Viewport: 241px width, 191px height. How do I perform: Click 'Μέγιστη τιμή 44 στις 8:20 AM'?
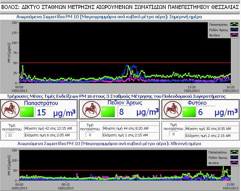pyautogui.click(x=126, y=128)
